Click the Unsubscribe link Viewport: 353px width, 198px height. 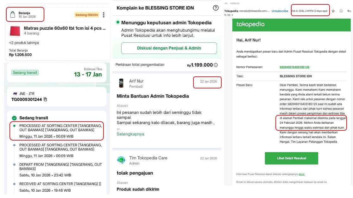pyautogui.click(x=280, y=11)
